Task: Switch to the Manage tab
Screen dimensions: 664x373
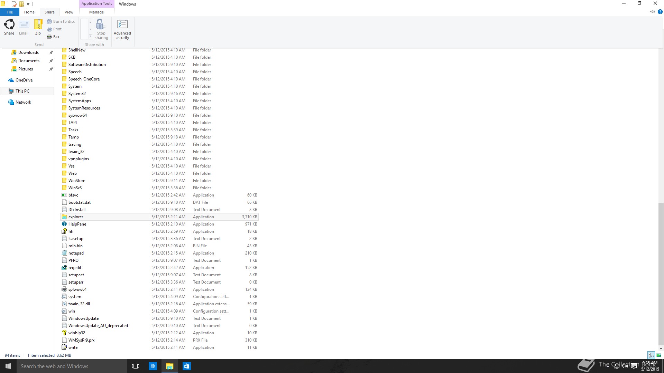Action: point(96,12)
